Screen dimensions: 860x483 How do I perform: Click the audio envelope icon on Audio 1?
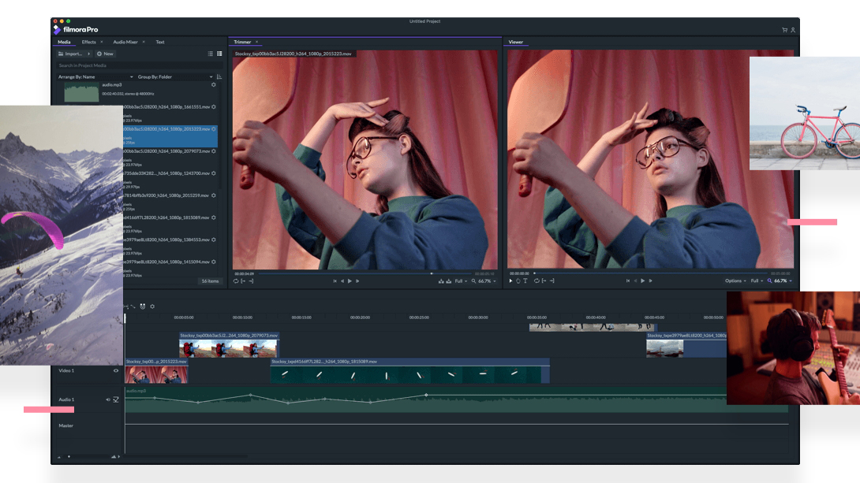(x=116, y=399)
